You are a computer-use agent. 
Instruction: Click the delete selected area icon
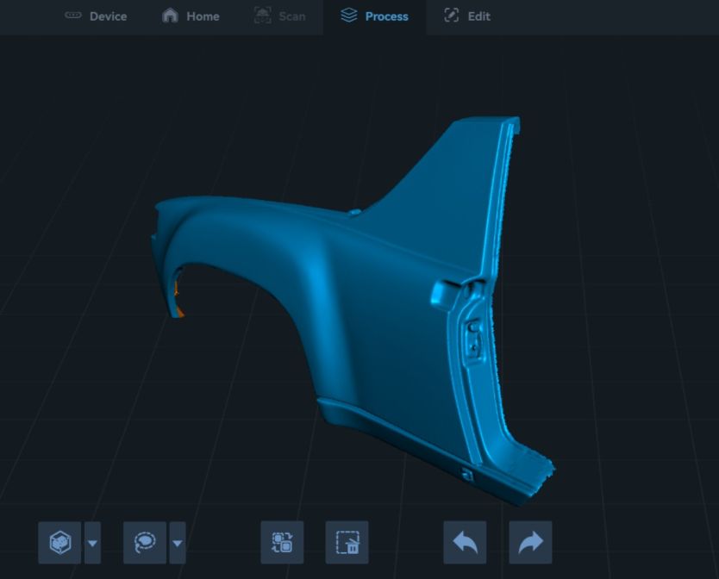click(x=347, y=542)
